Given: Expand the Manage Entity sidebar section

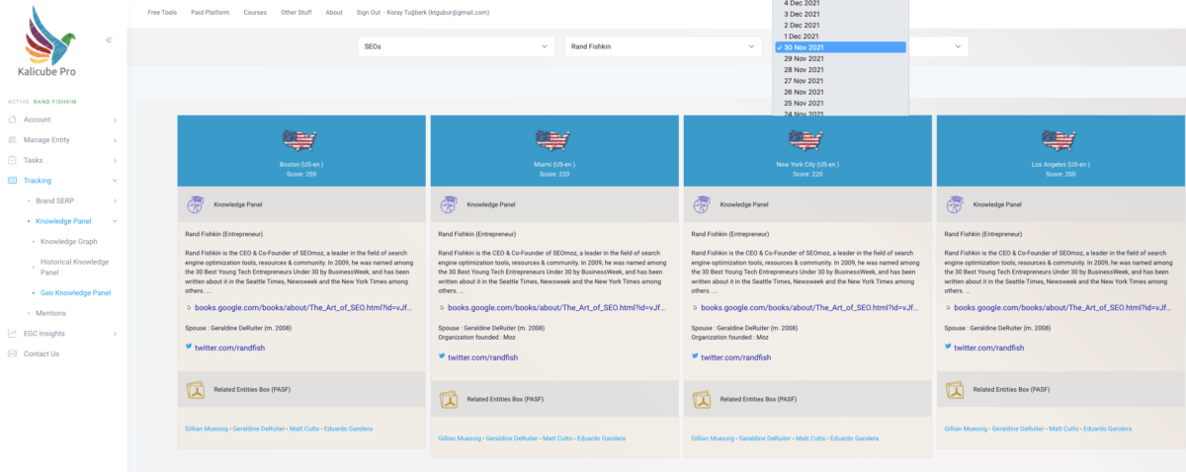Looking at the screenshot, I should click(116, 140).
